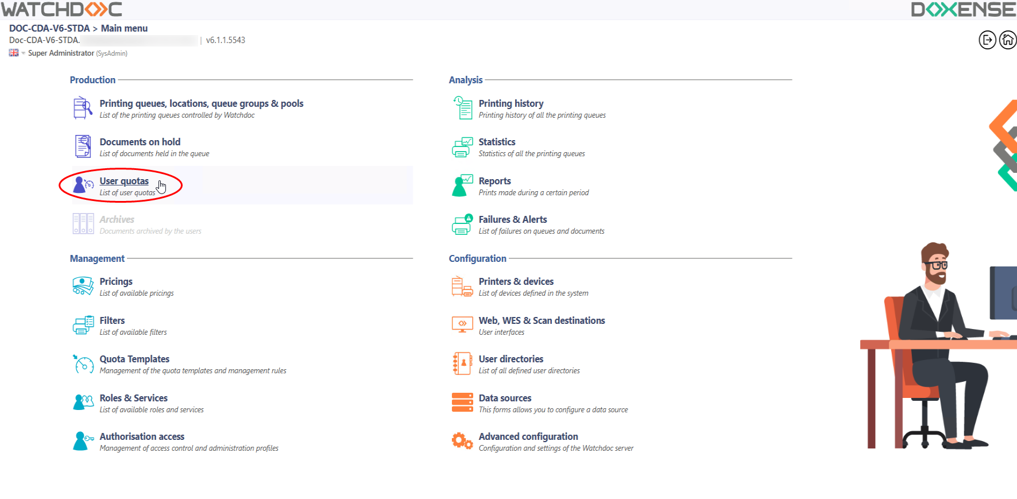The width and height of the screenshot is (1017, 499).
Task: Click the Documents on hold icon
Action: pos(83,146)
